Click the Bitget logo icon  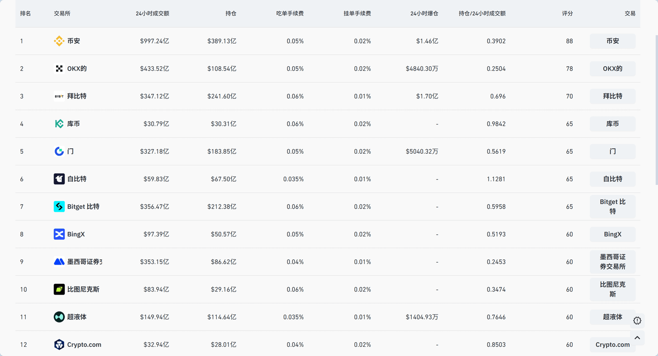tap(59, 206)
